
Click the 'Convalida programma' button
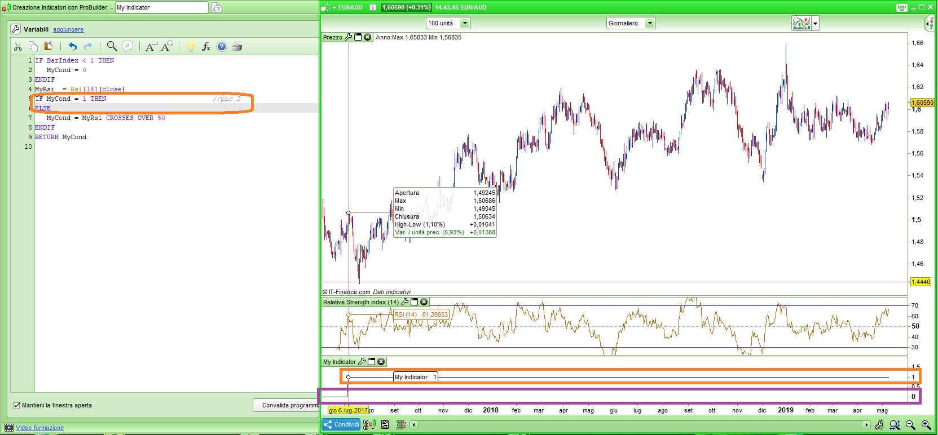287,405
